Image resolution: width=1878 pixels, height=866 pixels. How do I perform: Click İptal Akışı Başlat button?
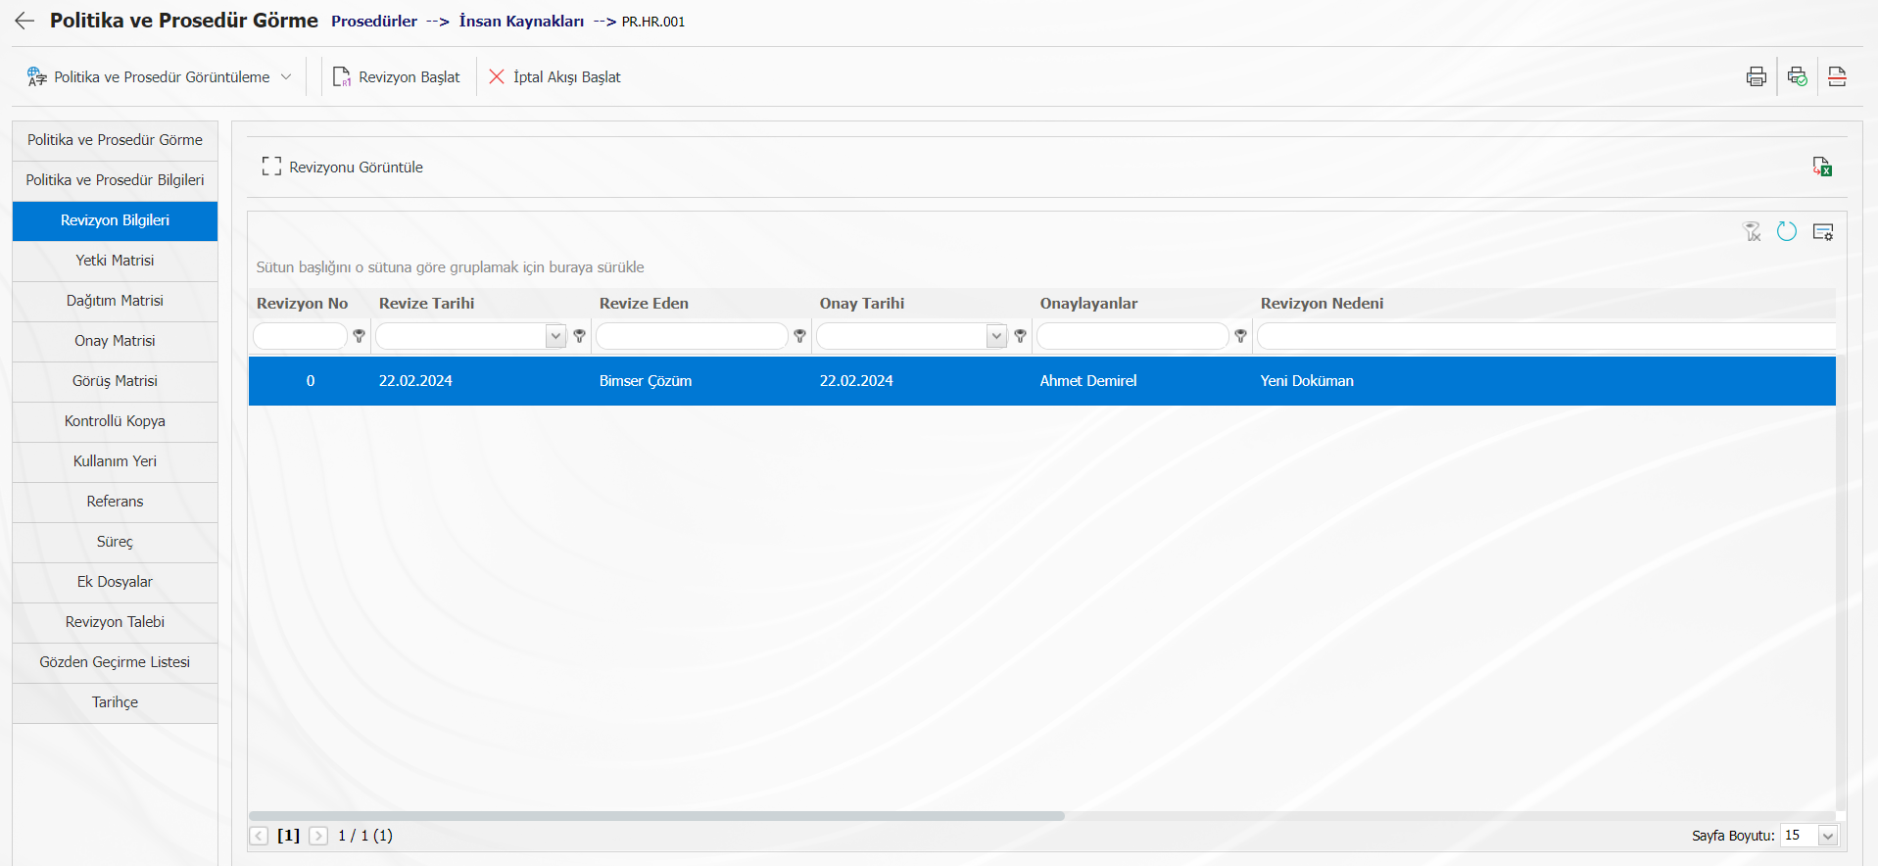point(555,76)
